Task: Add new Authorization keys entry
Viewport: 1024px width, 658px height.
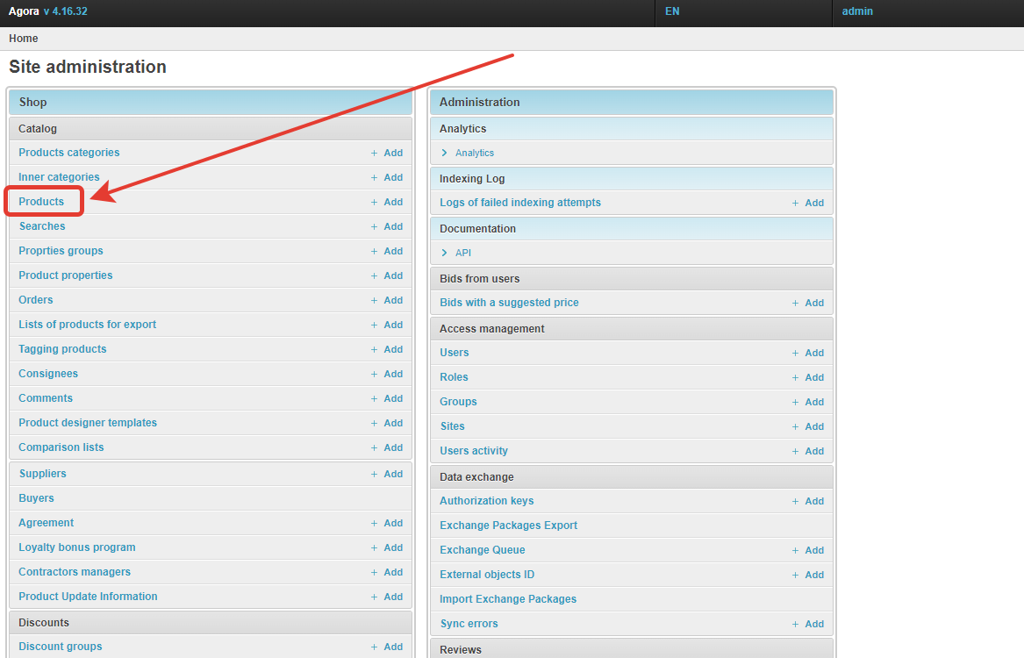Action: point(795,501)
